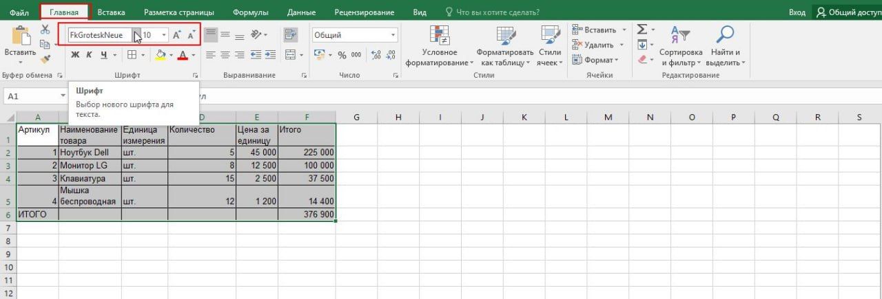Click merge and center cells icon

click(290, 55)
